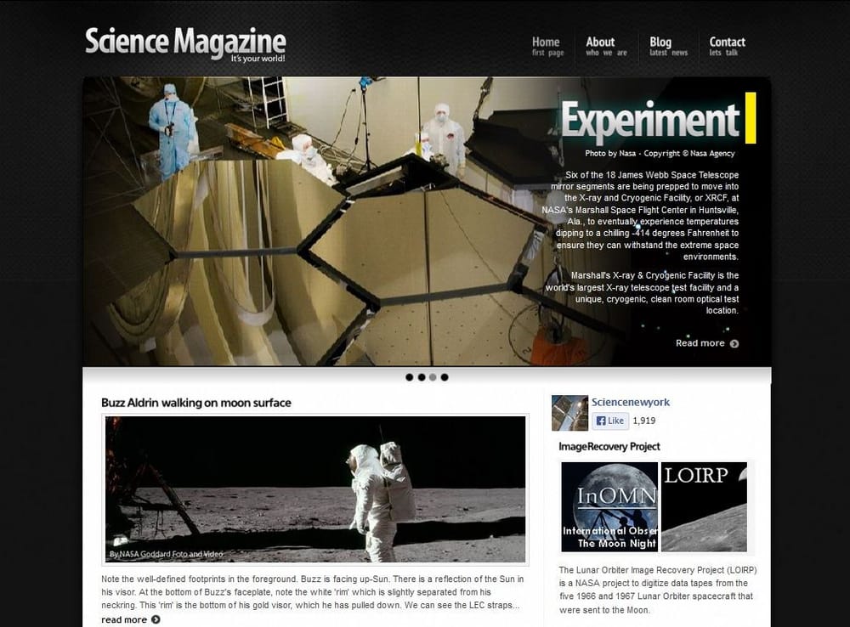Click the ImageRecovery Project heading
Screen dimensions: 850x627
click(x=609, y=447)
